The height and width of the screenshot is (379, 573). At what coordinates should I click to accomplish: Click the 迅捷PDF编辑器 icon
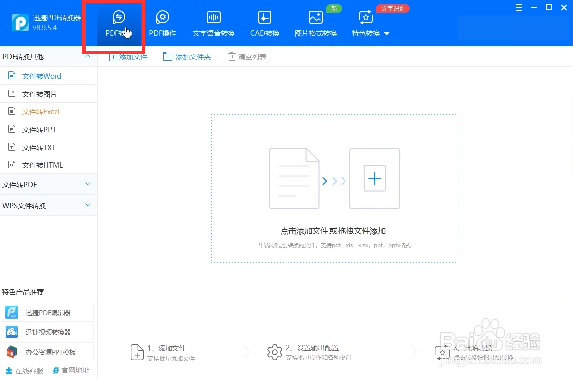click(12, 312)
